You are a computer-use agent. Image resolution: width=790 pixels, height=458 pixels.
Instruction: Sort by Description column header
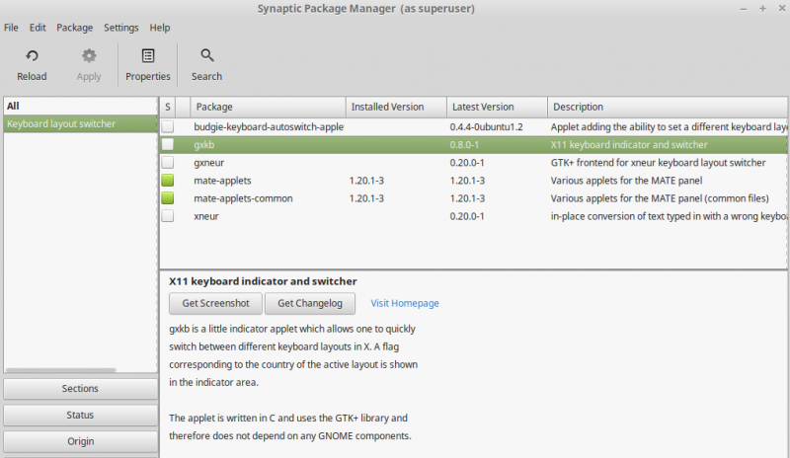click(x=668, y=107)
